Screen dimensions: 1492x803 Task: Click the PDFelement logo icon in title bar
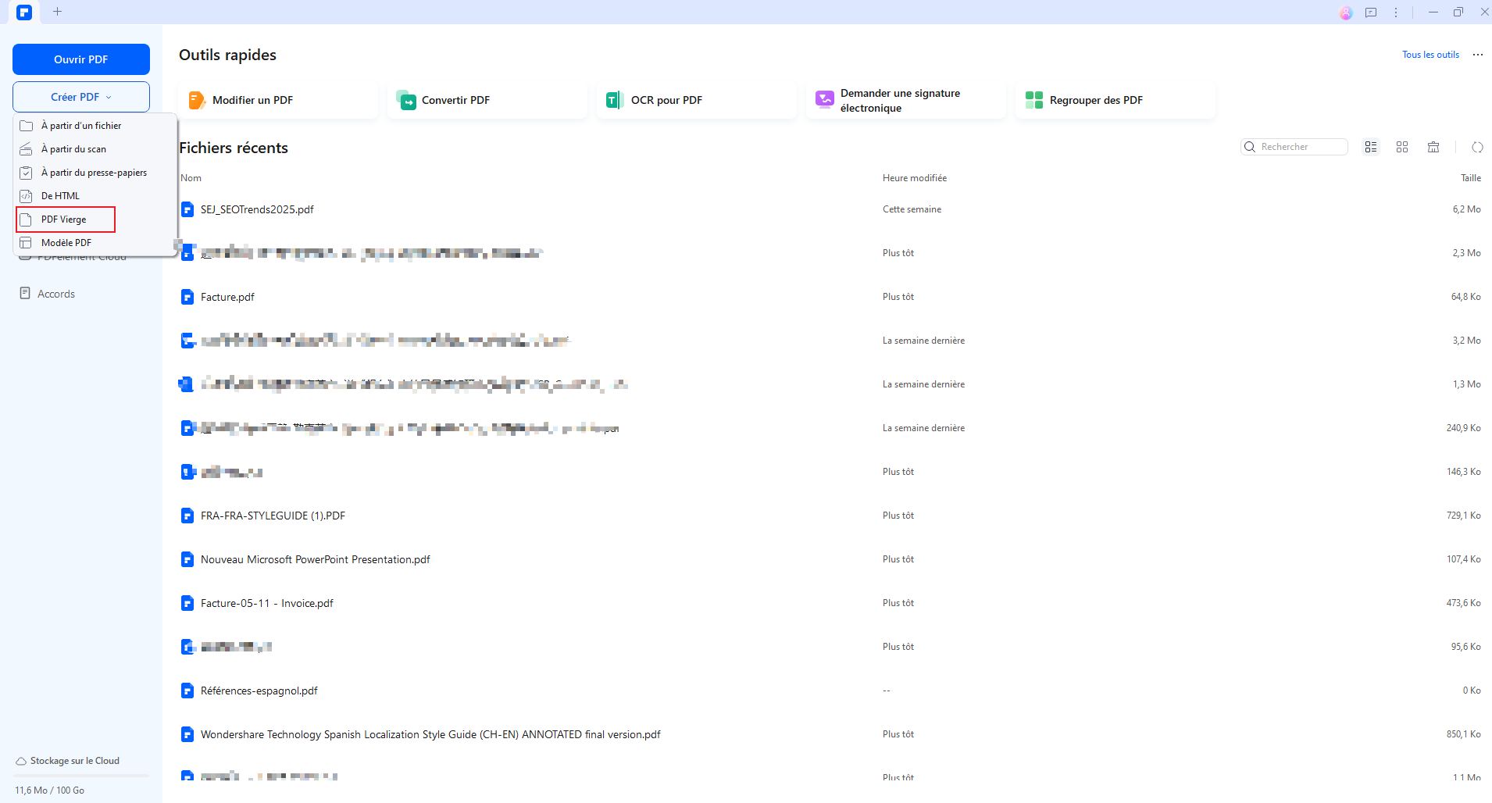[x=24, y=12]
